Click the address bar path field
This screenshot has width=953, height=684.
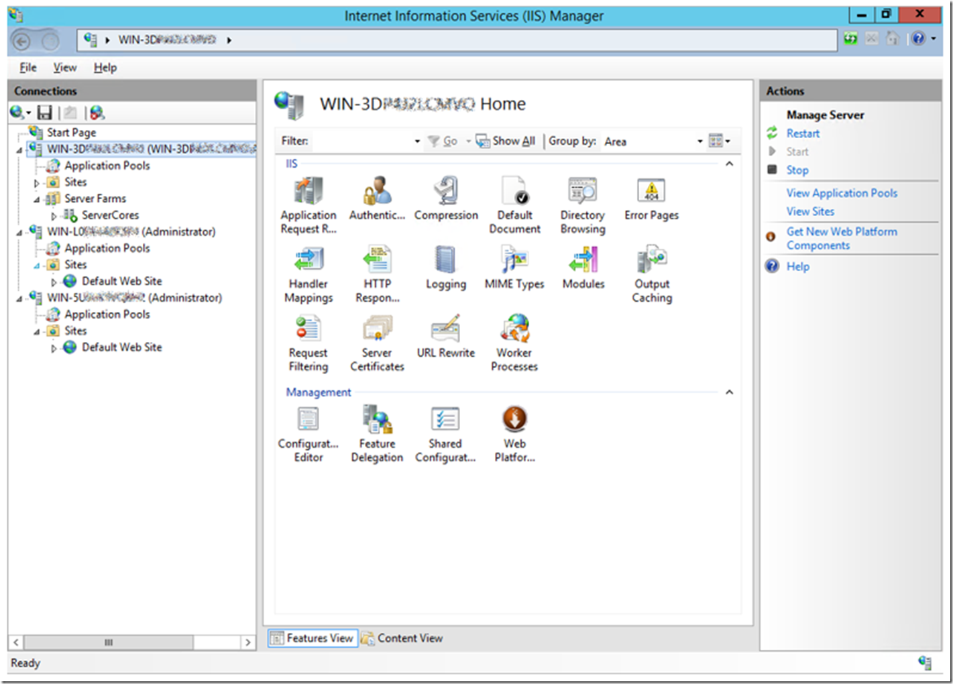tap(457, 40)
